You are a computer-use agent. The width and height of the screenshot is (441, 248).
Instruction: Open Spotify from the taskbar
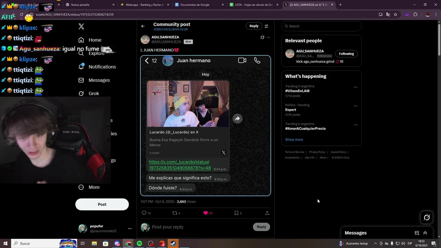[140, 244]
